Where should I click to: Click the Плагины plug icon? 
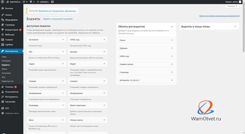(3, 87)
